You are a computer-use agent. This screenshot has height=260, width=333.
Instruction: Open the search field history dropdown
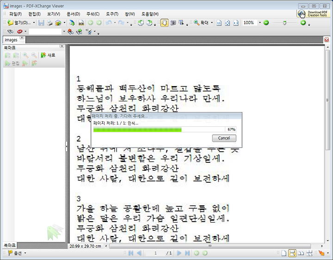[64, 31]
